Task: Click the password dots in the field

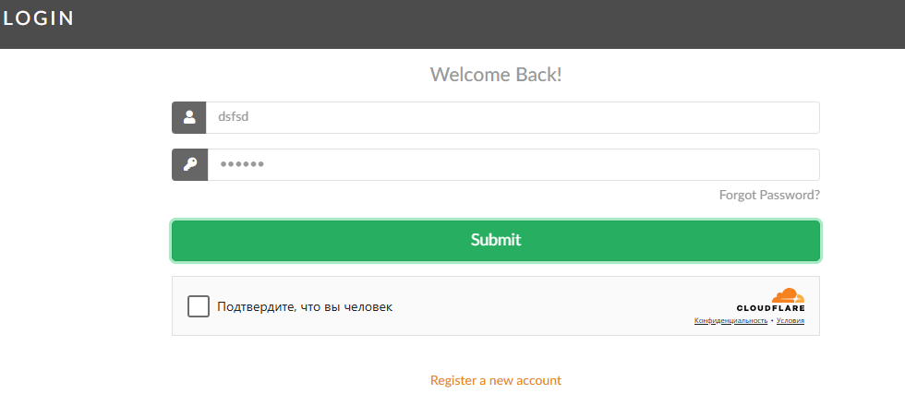Action: (x=242, y=164)
